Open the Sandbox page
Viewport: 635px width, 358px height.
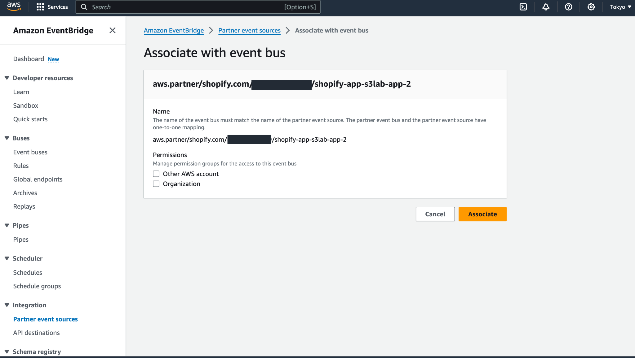pos(26,106)
